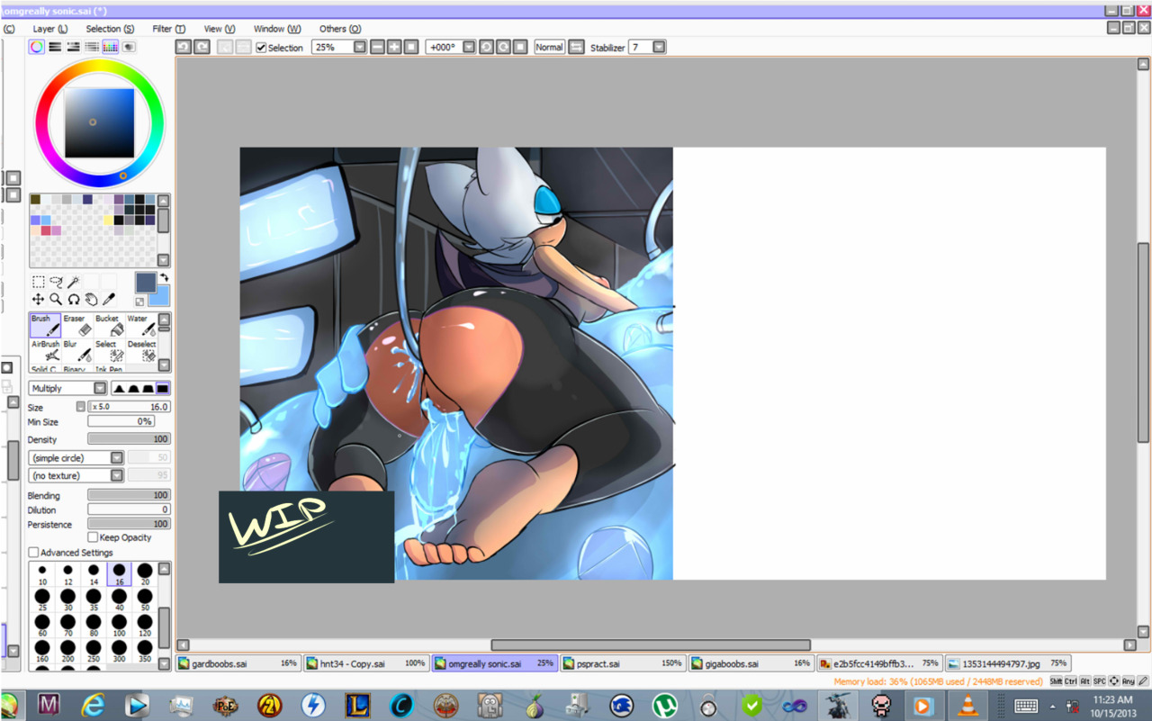Choose the Water tool
Screen dimensions: 1152x721
[x=140, y=325]
